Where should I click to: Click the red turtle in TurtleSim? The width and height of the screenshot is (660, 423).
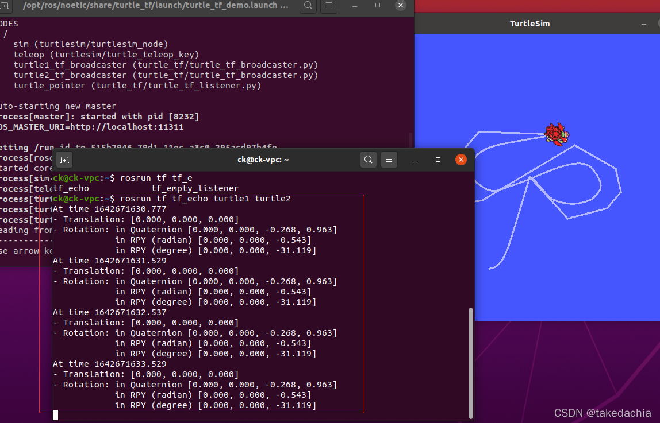coord(557,134)
